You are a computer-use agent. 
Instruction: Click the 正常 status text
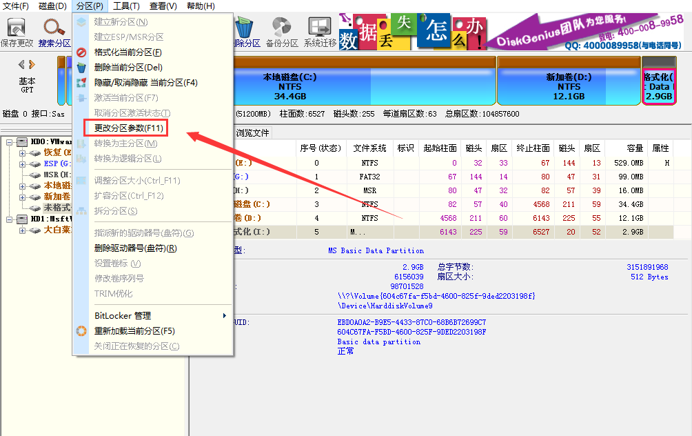[x=345, y=351]
